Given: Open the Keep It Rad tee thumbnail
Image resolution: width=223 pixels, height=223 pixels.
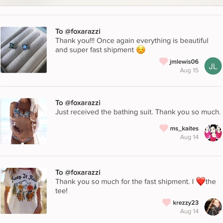Looking at the screenshot, I should coord(23,191).
